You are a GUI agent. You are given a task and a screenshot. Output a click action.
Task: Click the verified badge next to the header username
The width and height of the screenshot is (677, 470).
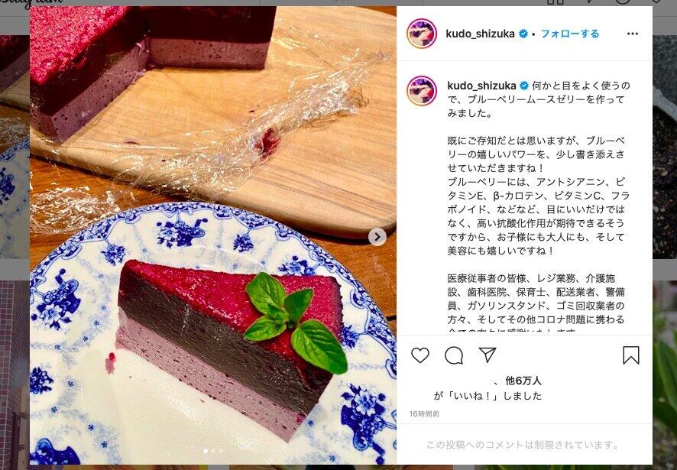(523, 34)
